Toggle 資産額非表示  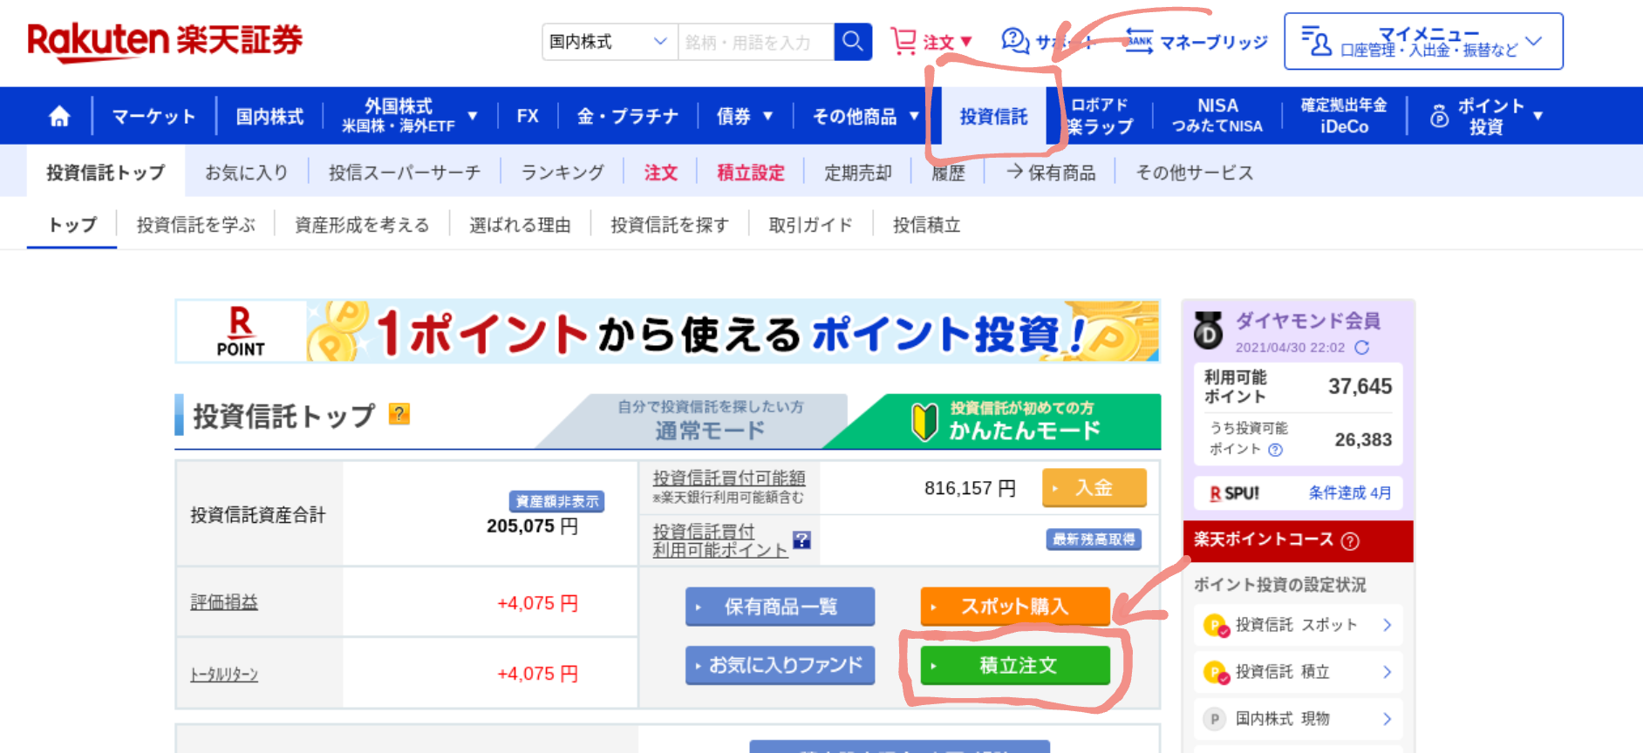click(x=556, y=501)
